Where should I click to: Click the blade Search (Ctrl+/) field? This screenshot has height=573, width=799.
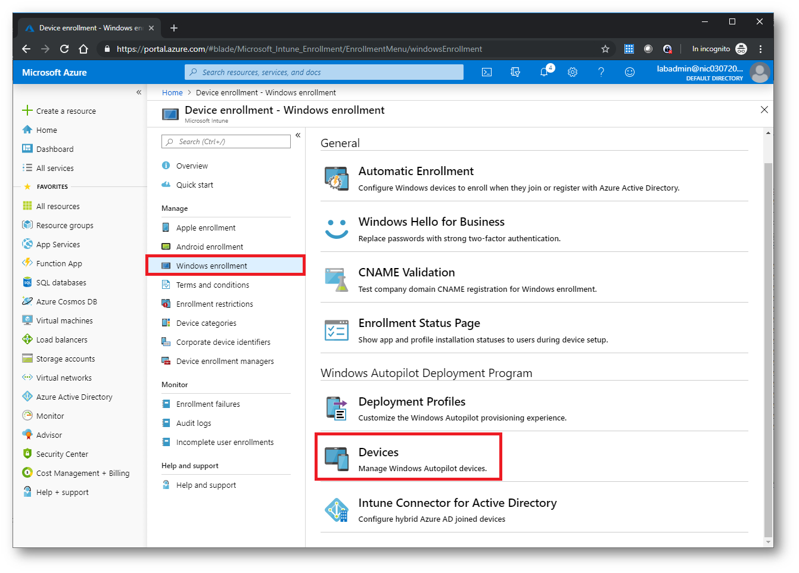[226, 142]
